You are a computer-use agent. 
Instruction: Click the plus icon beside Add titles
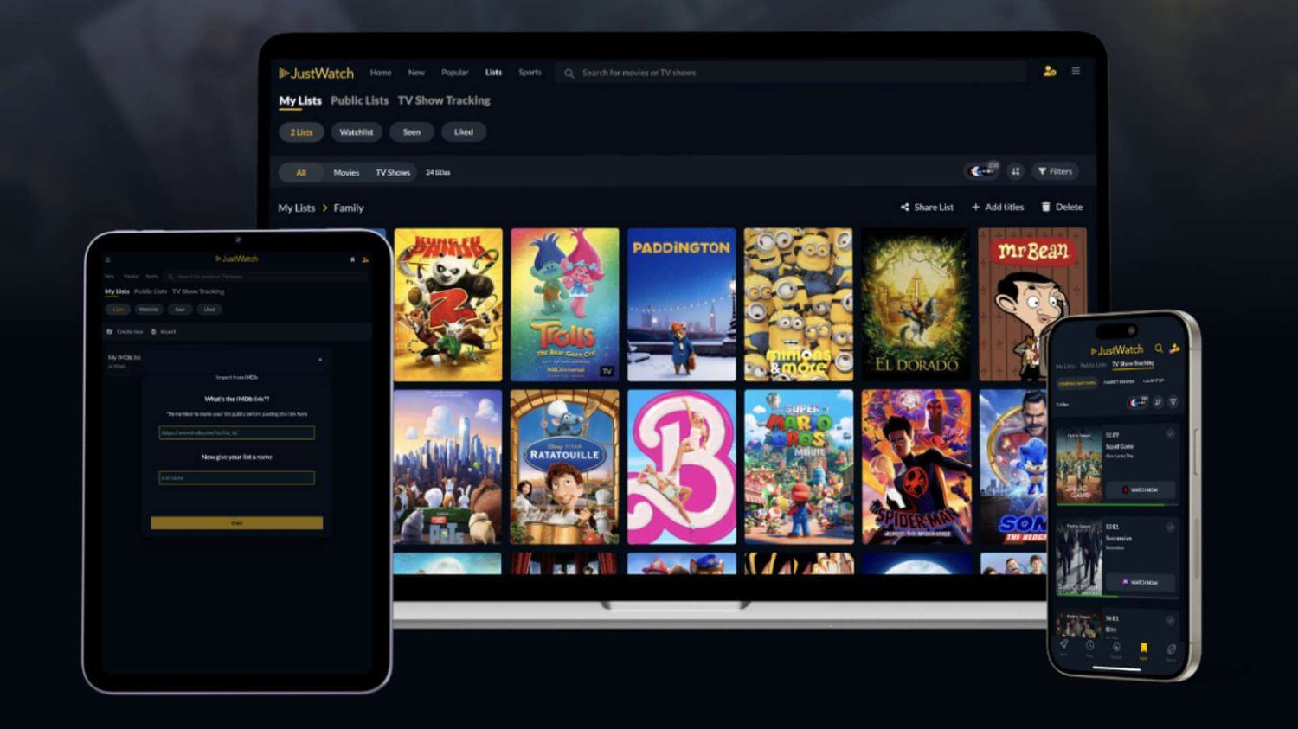click(976, 208)
